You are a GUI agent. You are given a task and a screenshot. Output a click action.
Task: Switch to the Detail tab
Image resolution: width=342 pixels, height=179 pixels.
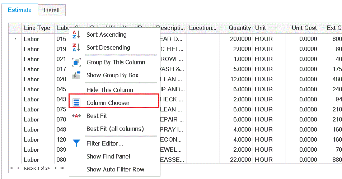coord(51,10)
